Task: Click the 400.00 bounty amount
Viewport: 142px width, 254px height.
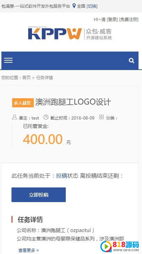Action: [x=43, y=139]
